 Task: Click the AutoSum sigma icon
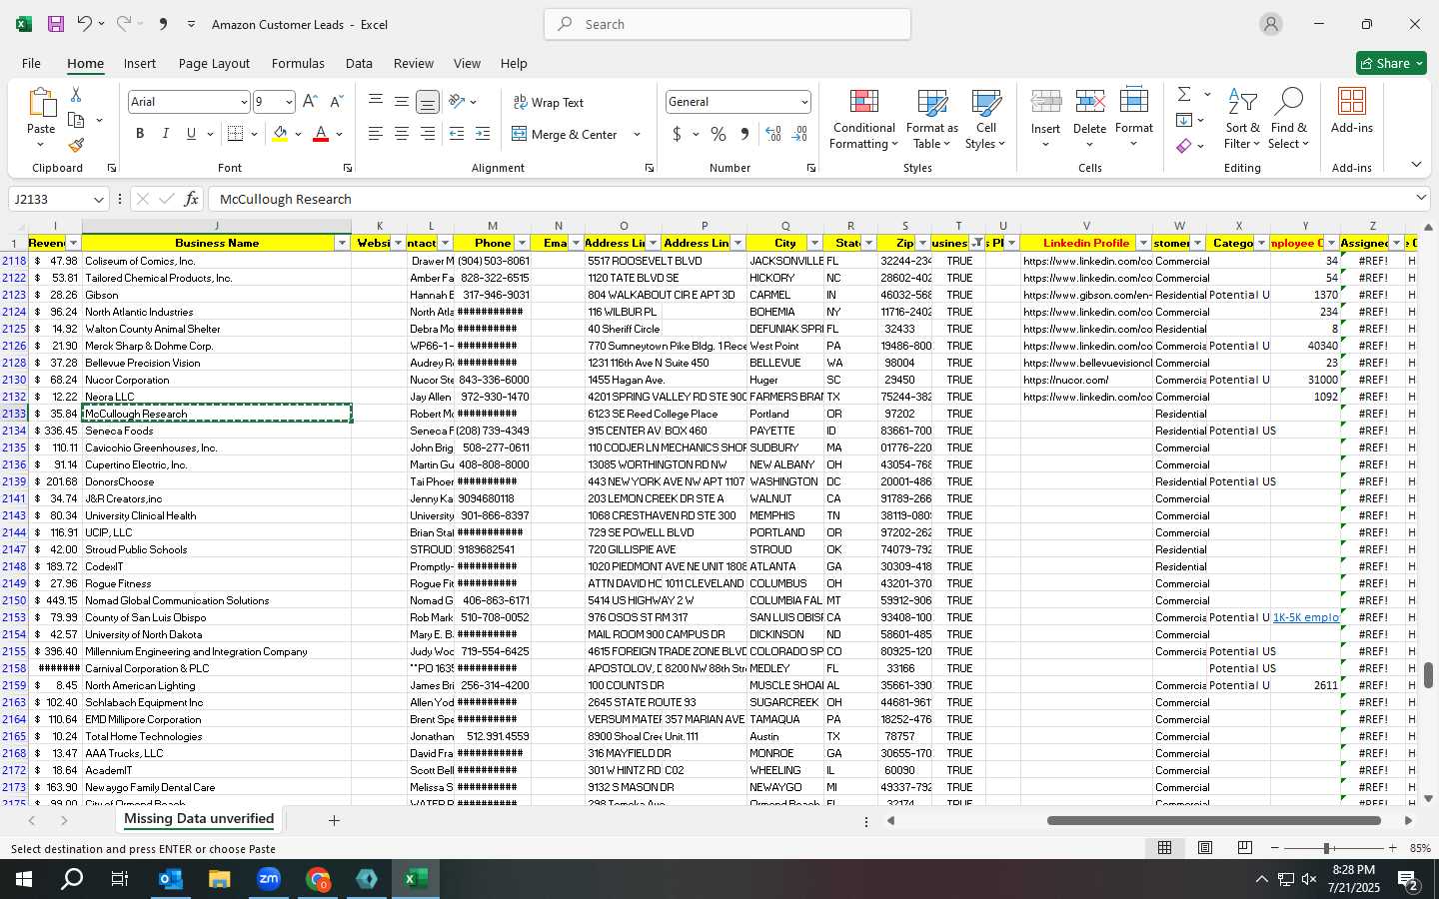[1184, 94]
